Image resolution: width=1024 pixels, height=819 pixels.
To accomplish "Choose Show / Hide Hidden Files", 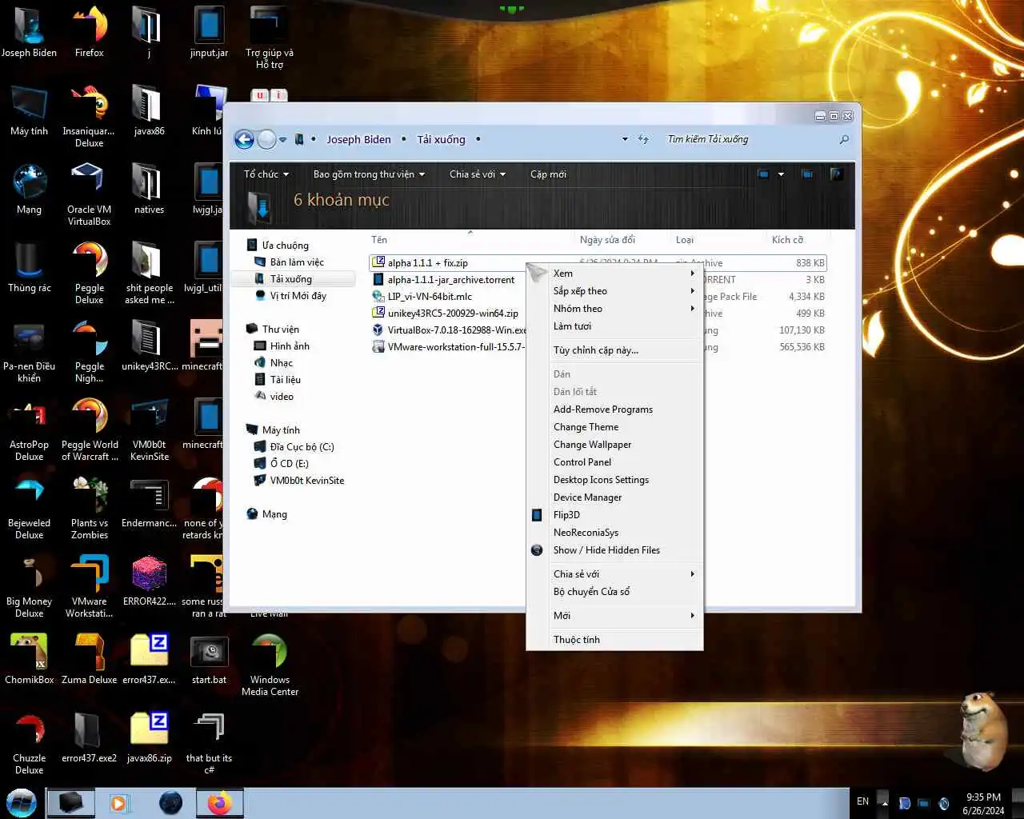I will point(614,550).
